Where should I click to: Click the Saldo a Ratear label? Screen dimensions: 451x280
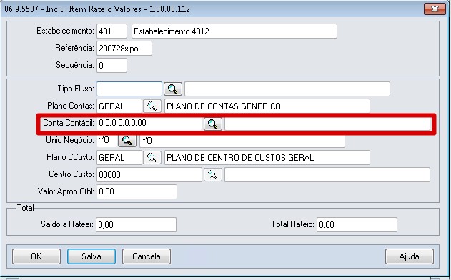67,224
